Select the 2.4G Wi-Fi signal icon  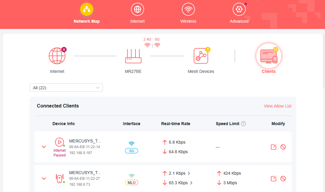(x=147, y=45)
